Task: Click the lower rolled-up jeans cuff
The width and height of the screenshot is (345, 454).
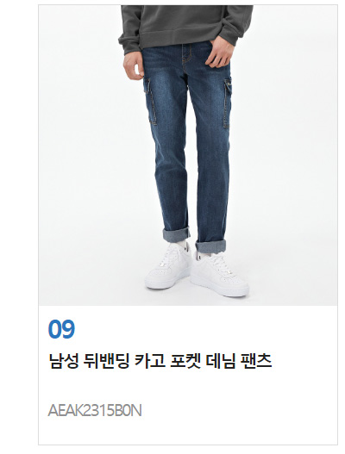Action: pyautogui.click(x=210, y=246)
